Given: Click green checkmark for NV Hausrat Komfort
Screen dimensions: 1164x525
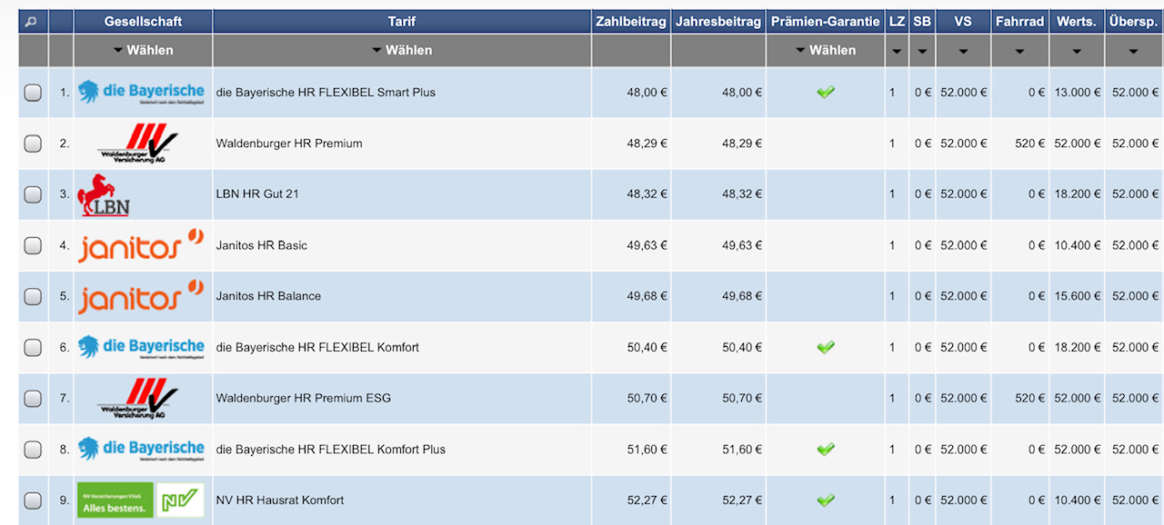Looking at the screenshot, I should point(826,500).
